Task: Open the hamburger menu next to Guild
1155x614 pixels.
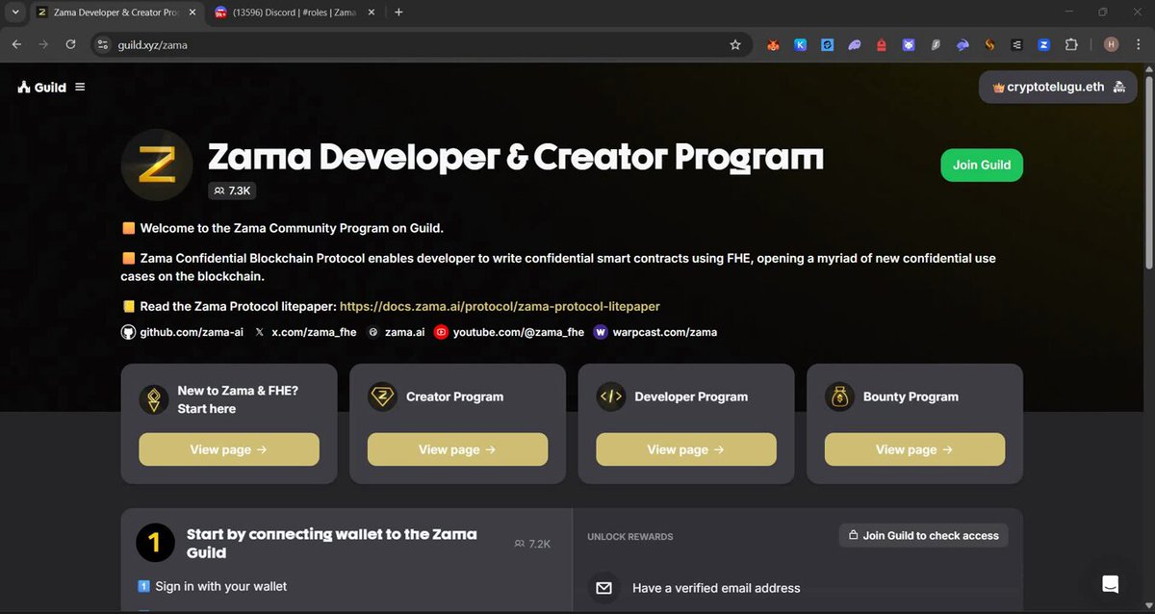Action: click(x=80, y=88)
